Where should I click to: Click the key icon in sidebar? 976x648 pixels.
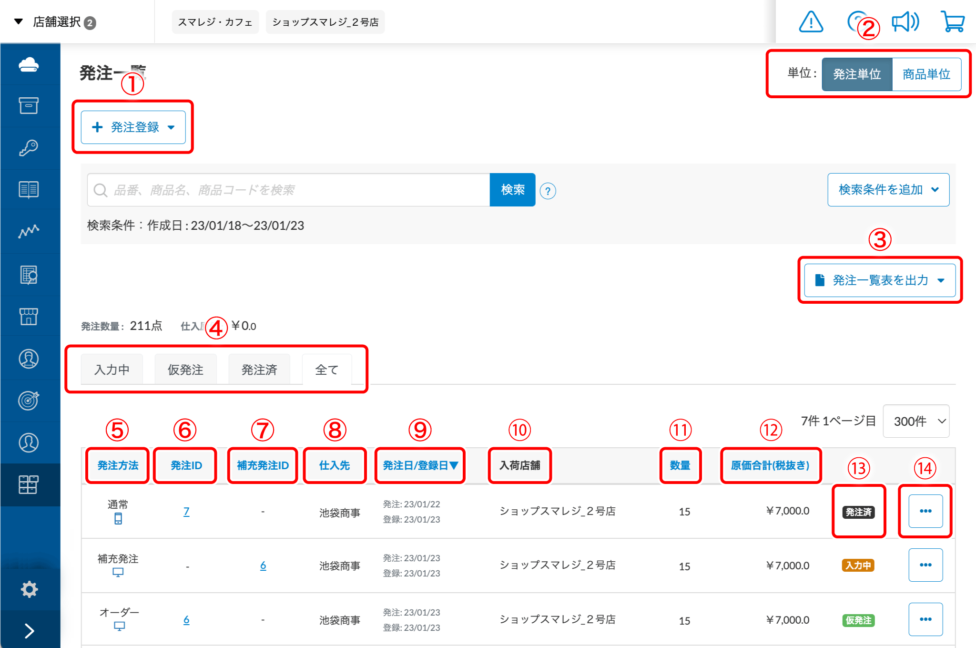tap(29, 148)
